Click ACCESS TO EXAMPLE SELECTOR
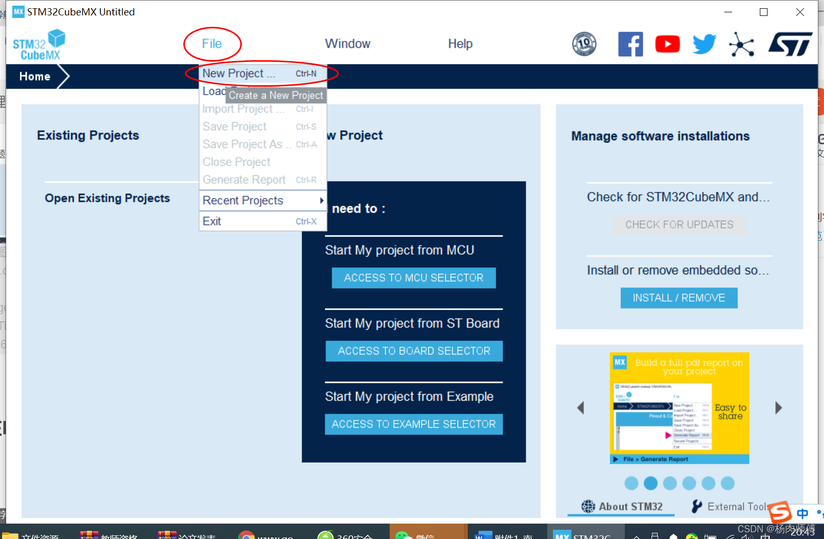The width and height of the screenshot is (824, 539). pos(414,424)
